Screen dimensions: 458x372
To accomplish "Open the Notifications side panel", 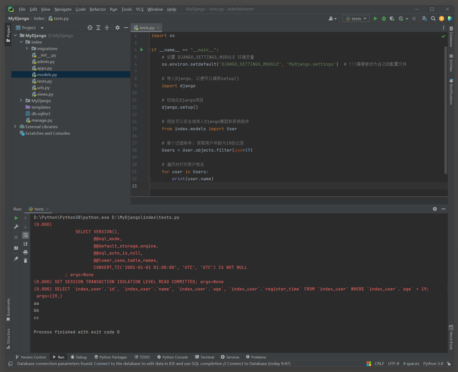I will click(451, 91).
